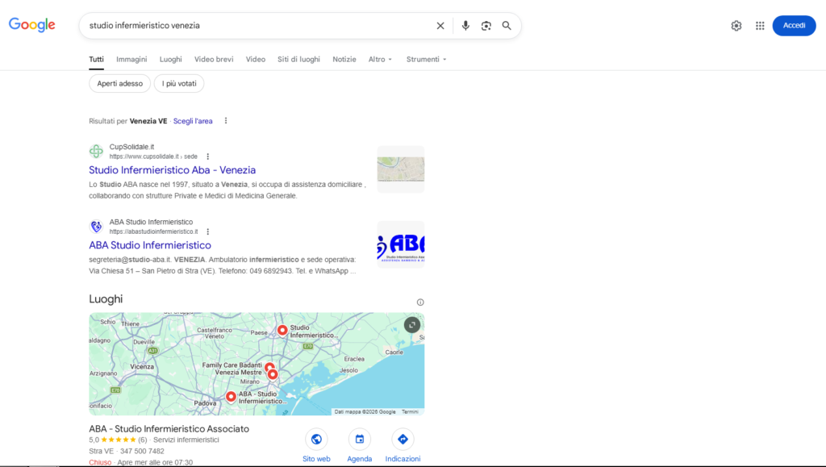
Task: Enable the Aperti adesso filter
Action: (x=119, y=83)
